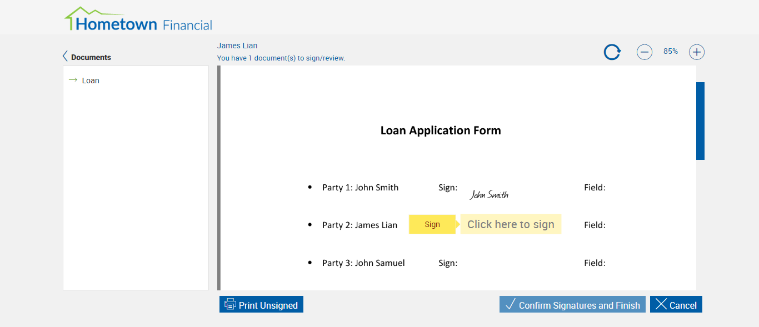Click the documents to sign/review message

click(x=281, y=58)
